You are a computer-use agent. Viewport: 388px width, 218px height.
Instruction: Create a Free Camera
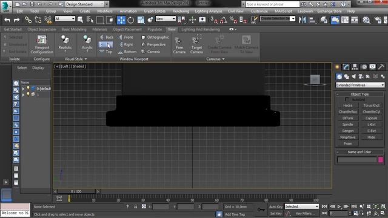pyautogui.click(x=179, y=45)
